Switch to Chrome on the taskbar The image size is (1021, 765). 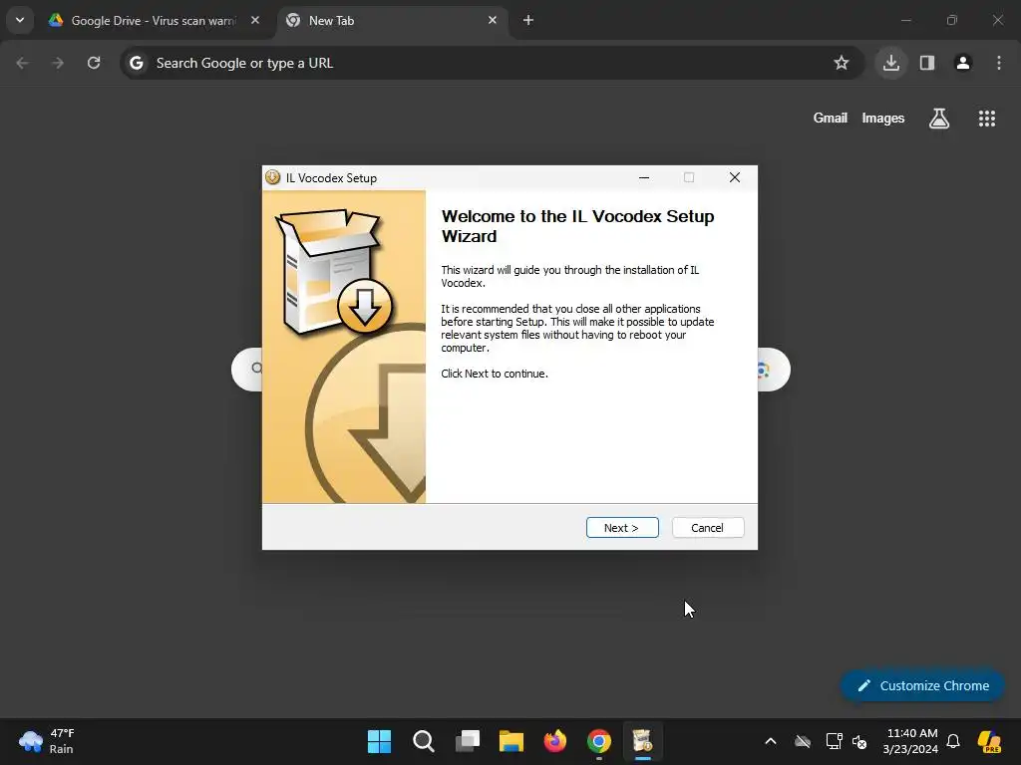(599, 741)
